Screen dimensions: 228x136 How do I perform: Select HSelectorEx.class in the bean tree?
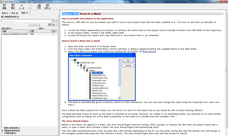point(99,83)
